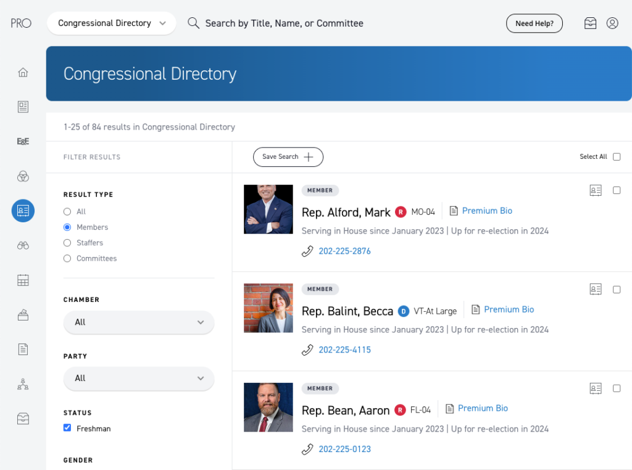Screen dimensions: 632x470
Task: Enable the Select All checkbox
Action: tap(616, 156)
